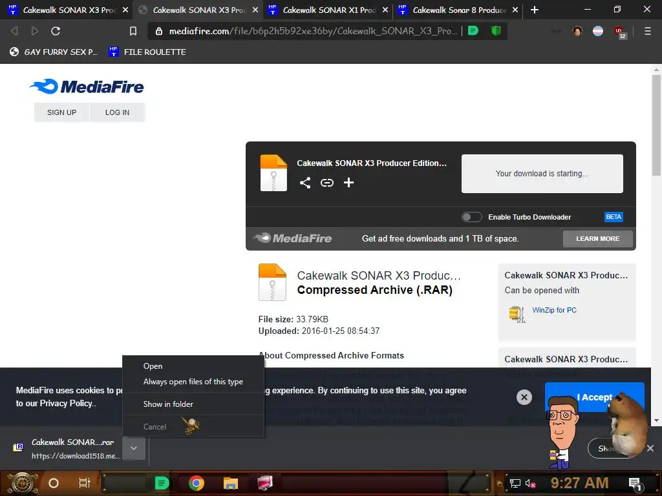
Task: Click the LOG IN button
Action: point(118,112)
